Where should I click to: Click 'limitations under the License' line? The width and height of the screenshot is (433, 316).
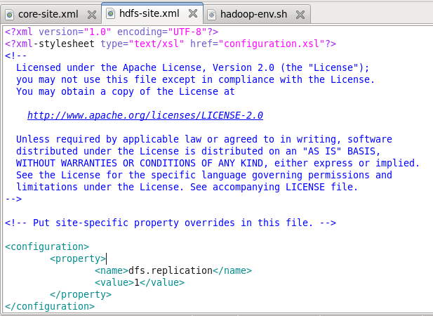pyautogui.click(x=187, y=187)
